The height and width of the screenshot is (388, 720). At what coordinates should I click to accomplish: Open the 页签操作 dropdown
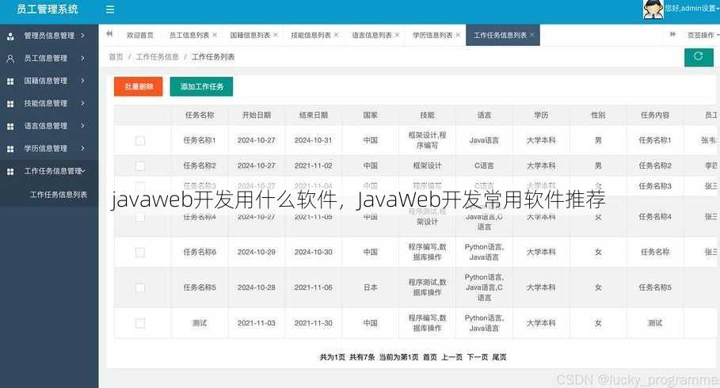point(703,35)
